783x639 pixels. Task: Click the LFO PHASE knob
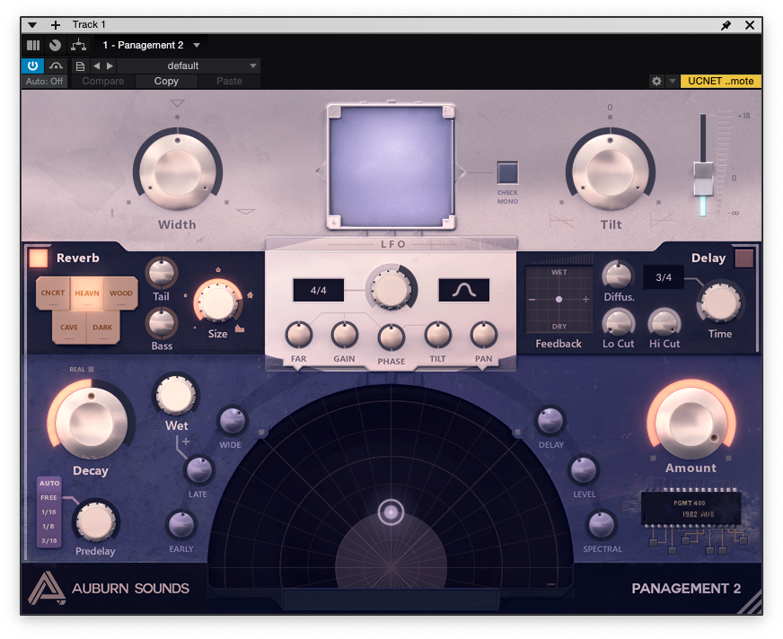click(x=391, y=337)
